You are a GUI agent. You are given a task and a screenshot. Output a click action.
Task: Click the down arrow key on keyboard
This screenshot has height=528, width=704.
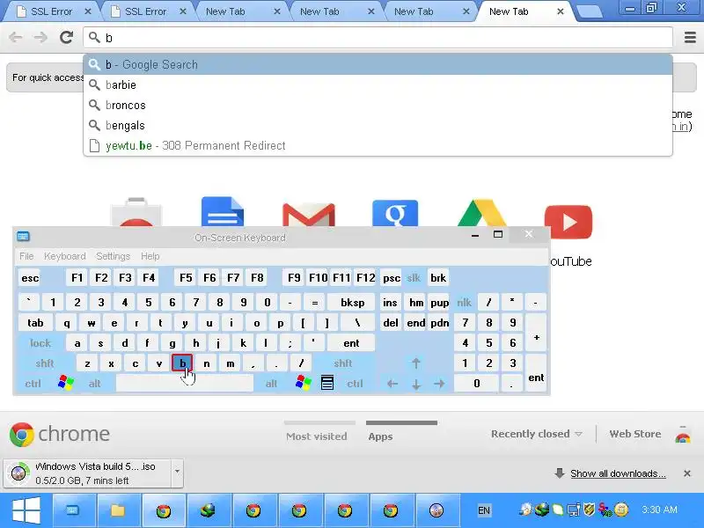(415, 384)
